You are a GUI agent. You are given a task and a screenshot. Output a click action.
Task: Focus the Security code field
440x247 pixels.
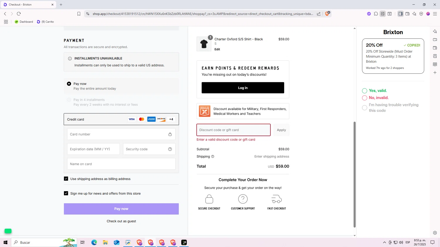[x=149, y=149]
